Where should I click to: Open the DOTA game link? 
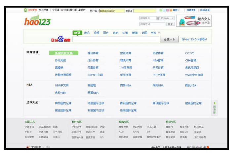click(136, 132)
